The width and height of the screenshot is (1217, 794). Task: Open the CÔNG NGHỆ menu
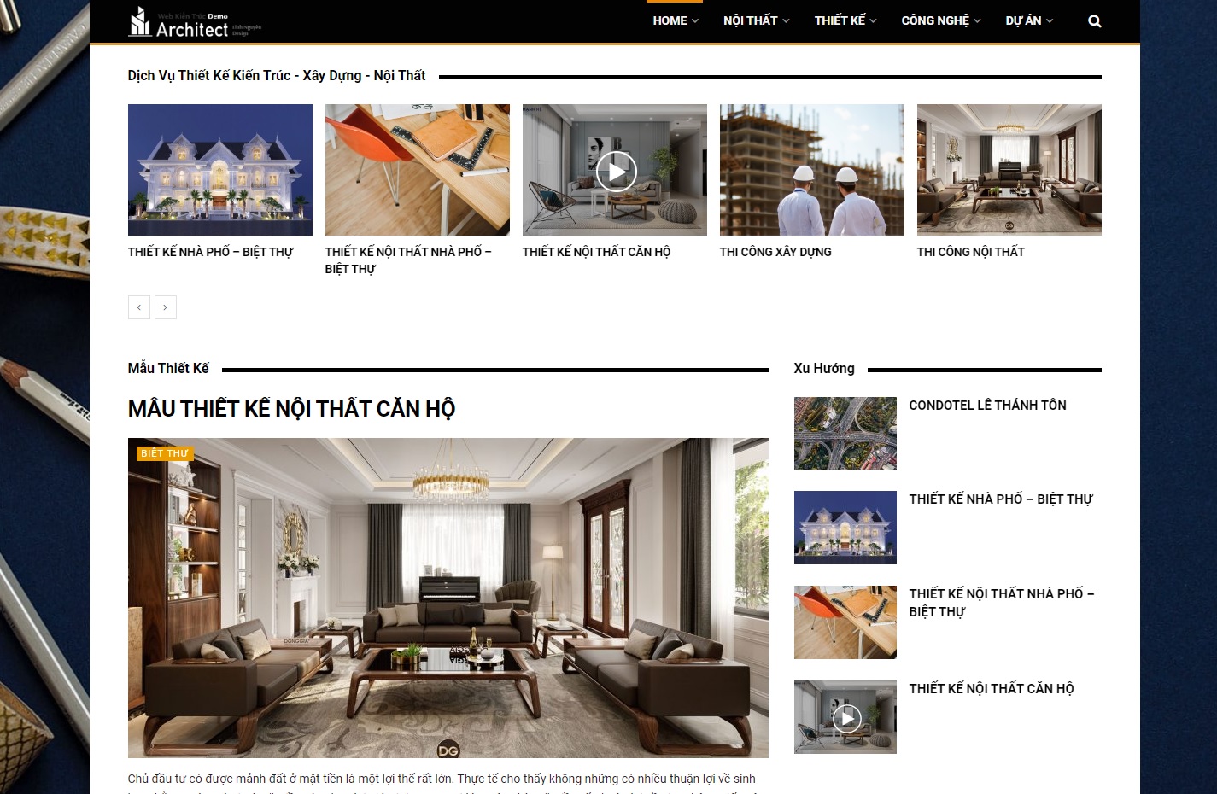941,20
